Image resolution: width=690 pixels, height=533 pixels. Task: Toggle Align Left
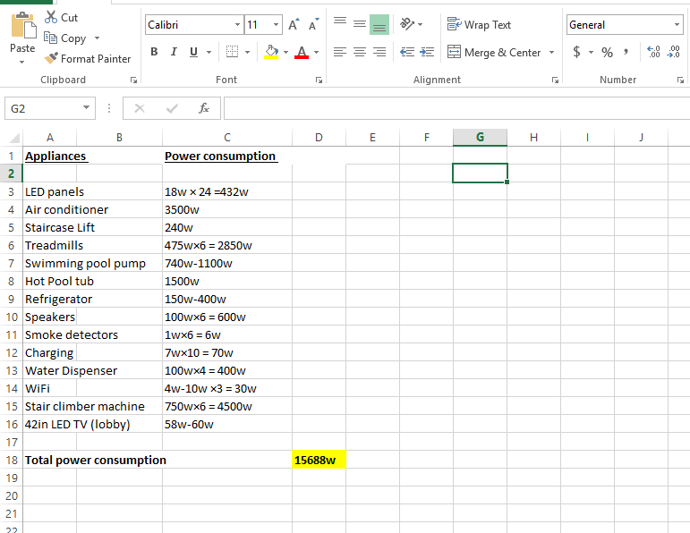click(x=340, y=52)
